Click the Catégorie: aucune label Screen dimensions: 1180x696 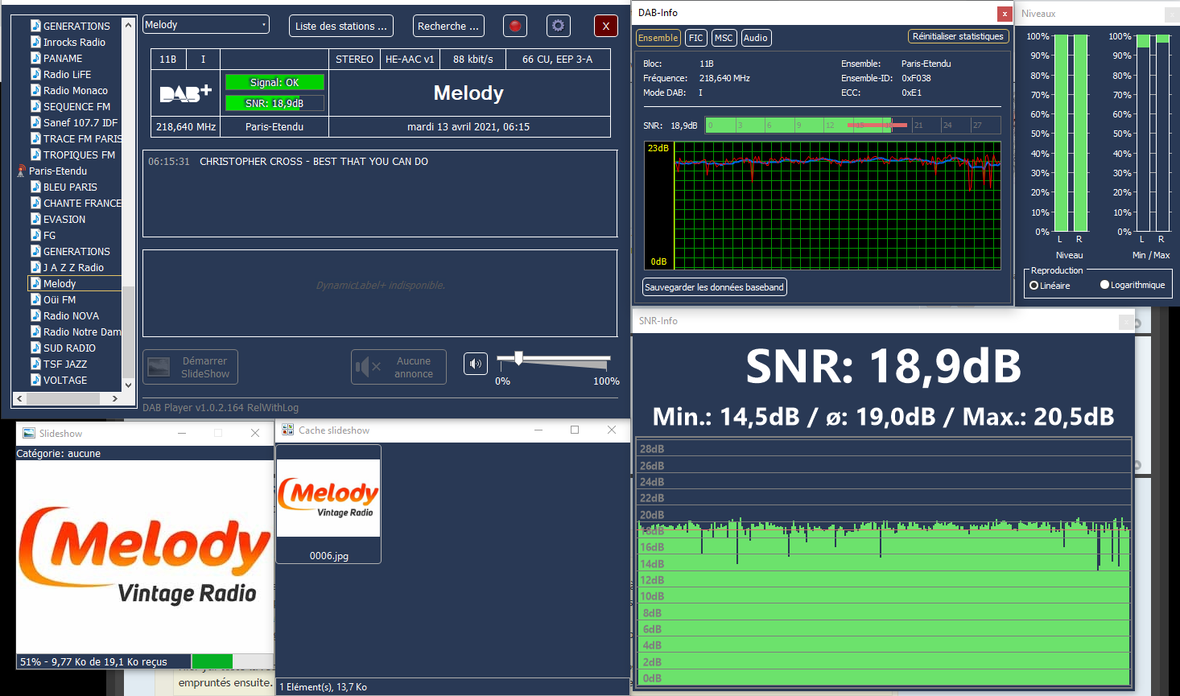coord(59,454)
